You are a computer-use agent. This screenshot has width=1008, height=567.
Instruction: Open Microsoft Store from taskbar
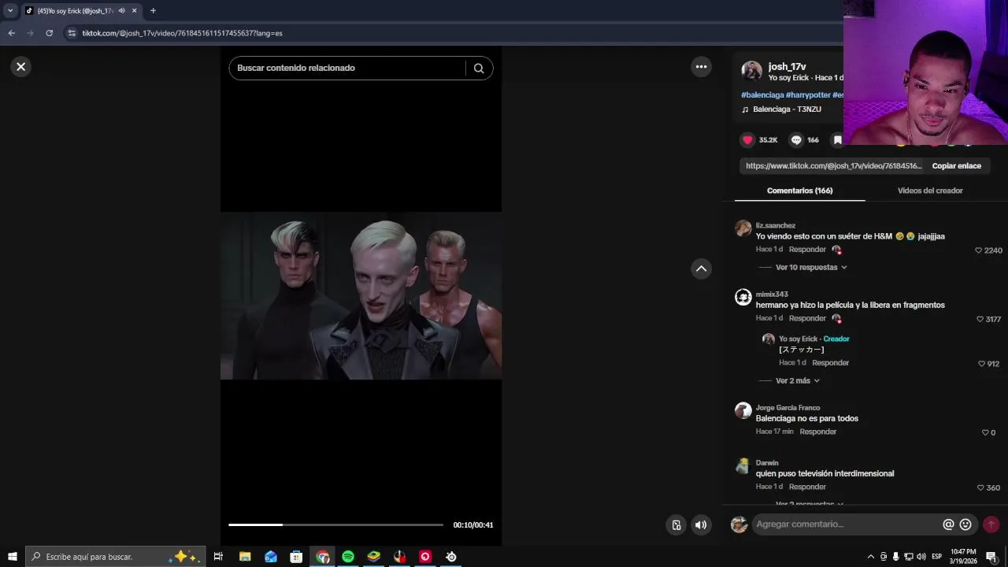[x=296, y=557]
